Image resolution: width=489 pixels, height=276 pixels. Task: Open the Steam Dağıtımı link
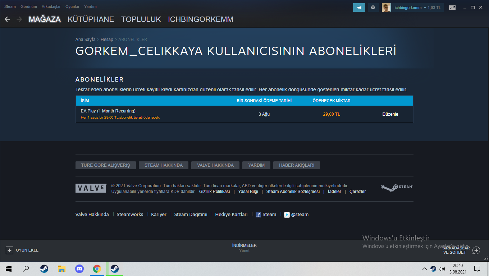[x=191, y=215]
